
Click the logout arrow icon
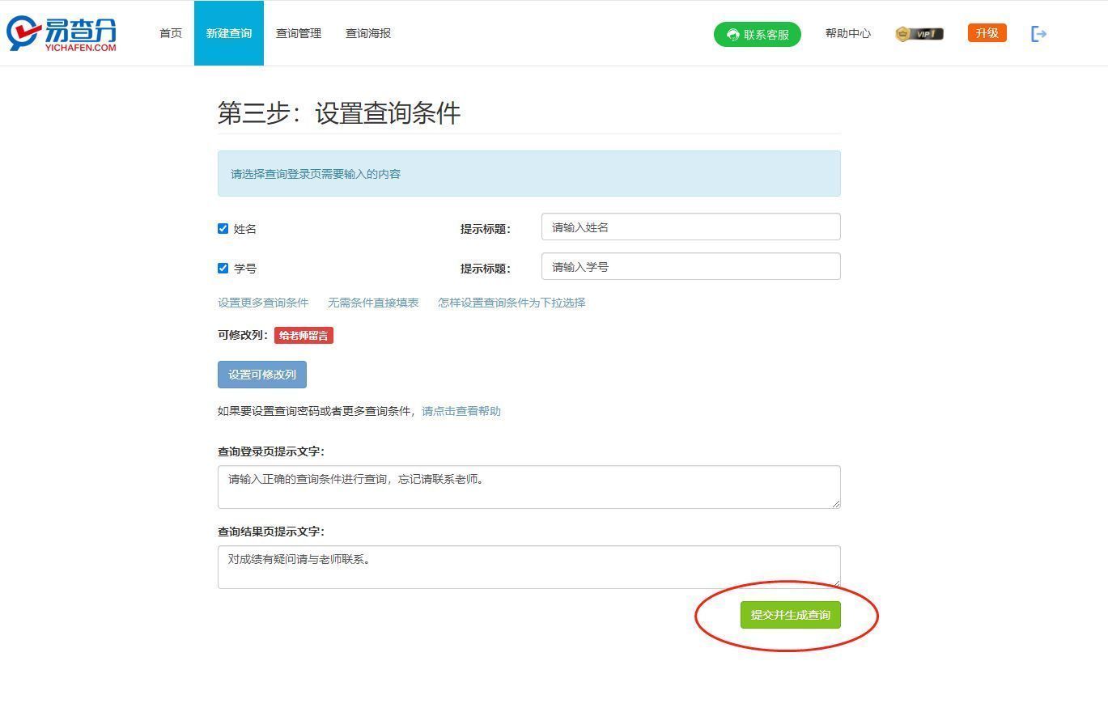pyautogui.click(x=1039, y=34)
